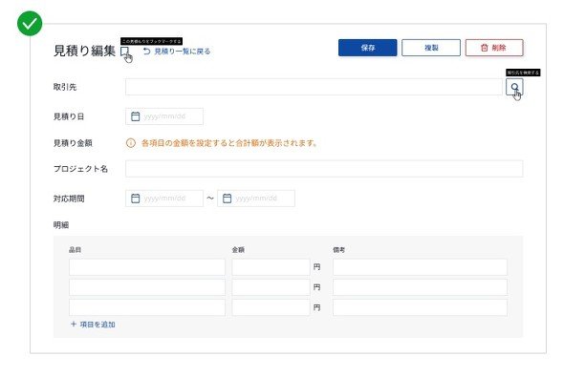Select the second row 金額 input

click(x=271, y=287)
